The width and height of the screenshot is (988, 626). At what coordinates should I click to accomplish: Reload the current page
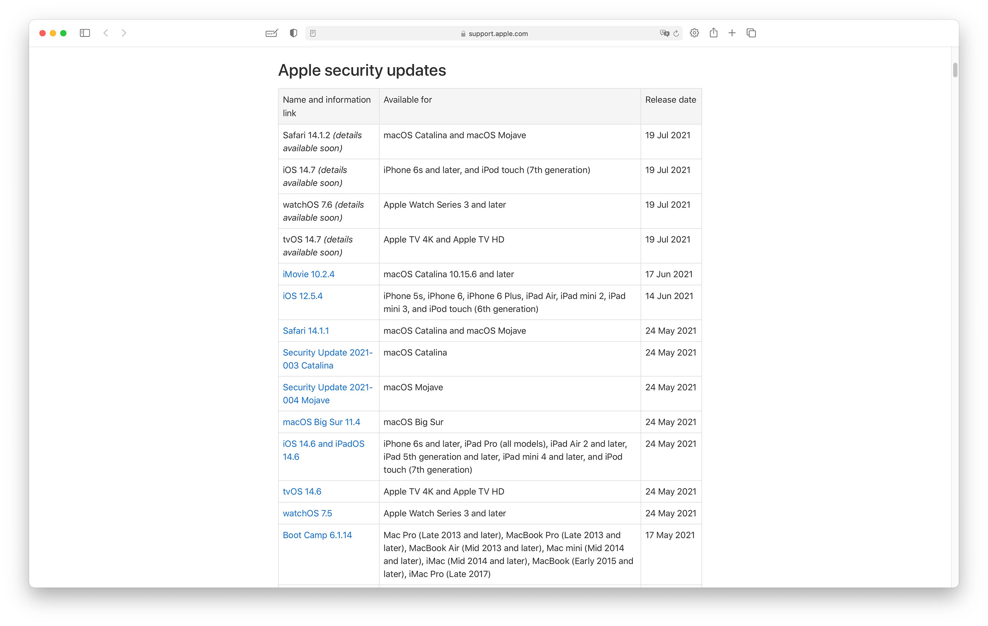click(676, 34)
